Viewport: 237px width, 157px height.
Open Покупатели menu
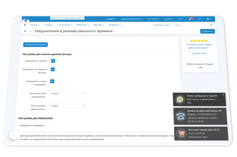click(x=65, y=25)
